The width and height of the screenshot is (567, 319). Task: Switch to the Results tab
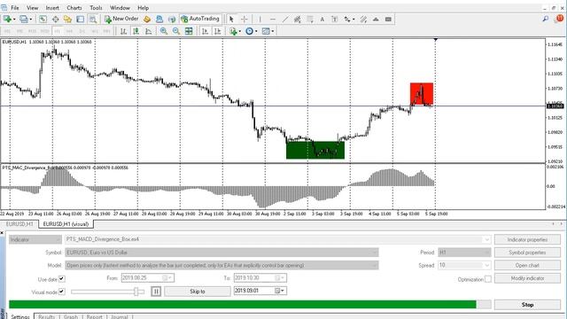point(46,317)
